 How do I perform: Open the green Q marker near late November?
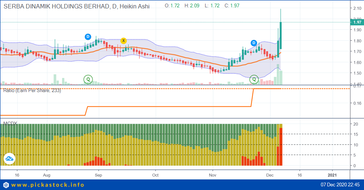tap(254, 79)
